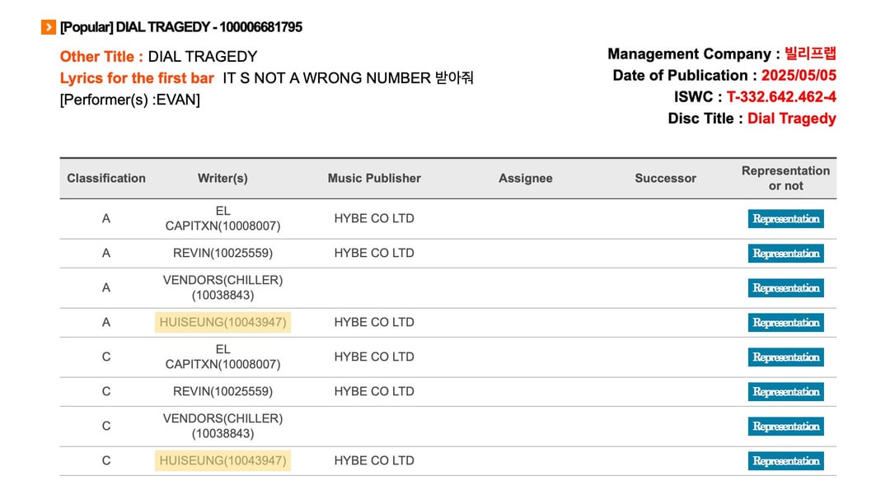Click the publication date 2025/05/05
The width and height of the screenshot is (890, 504).
[799, 76]
